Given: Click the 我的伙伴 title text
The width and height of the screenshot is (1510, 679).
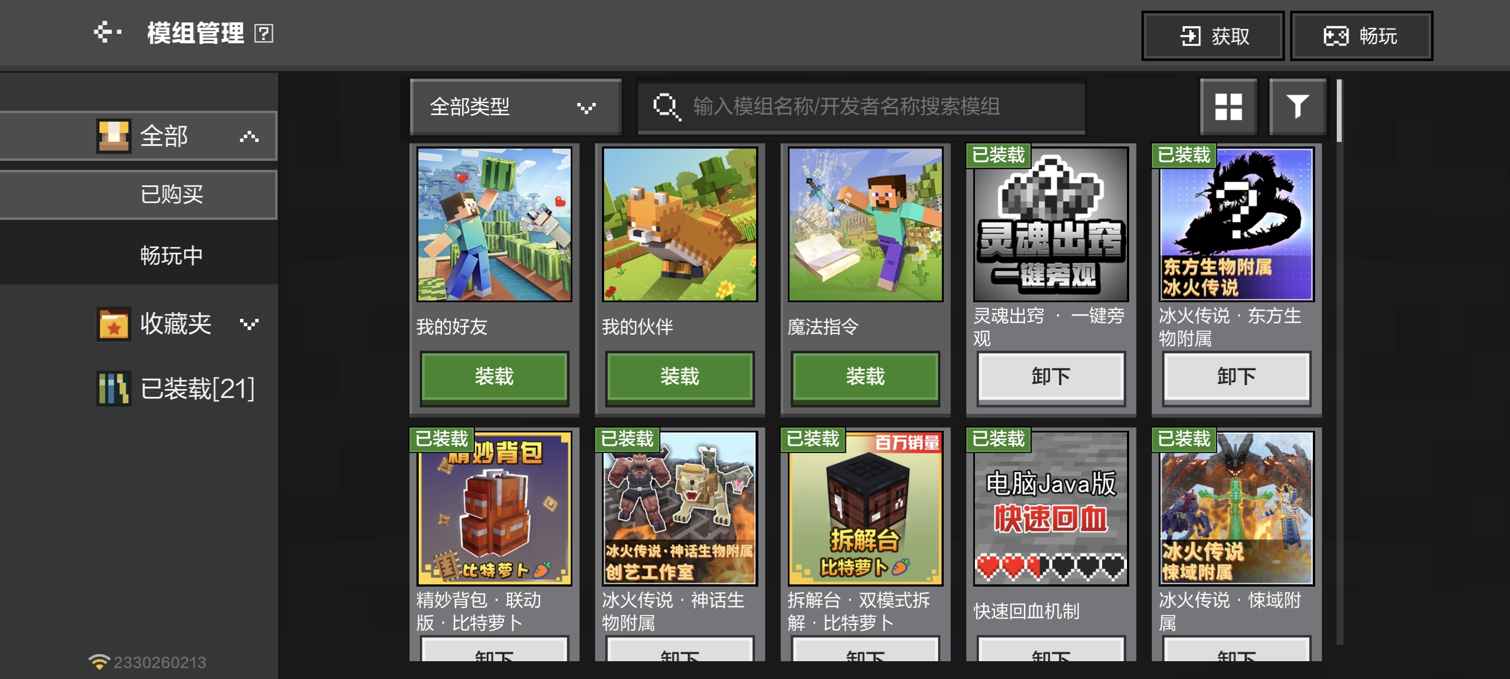Looking at the screenshot, I should click(x=637, y=327).
